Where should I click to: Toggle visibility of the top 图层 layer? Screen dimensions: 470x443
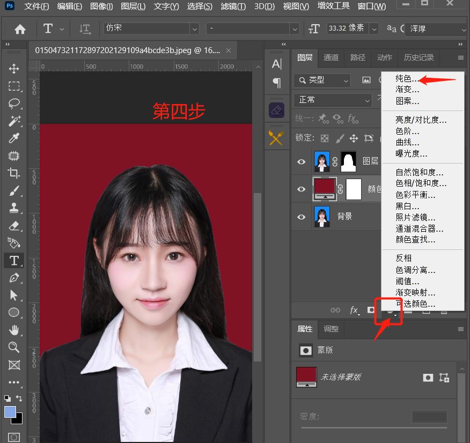coord(301,161)
